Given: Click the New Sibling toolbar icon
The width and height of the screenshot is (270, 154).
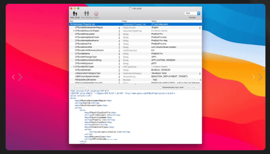Looking at the screenshot, I should point(87,13).
